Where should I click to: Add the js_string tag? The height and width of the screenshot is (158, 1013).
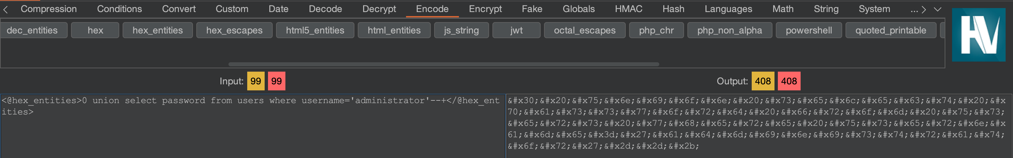coord(461,30)
